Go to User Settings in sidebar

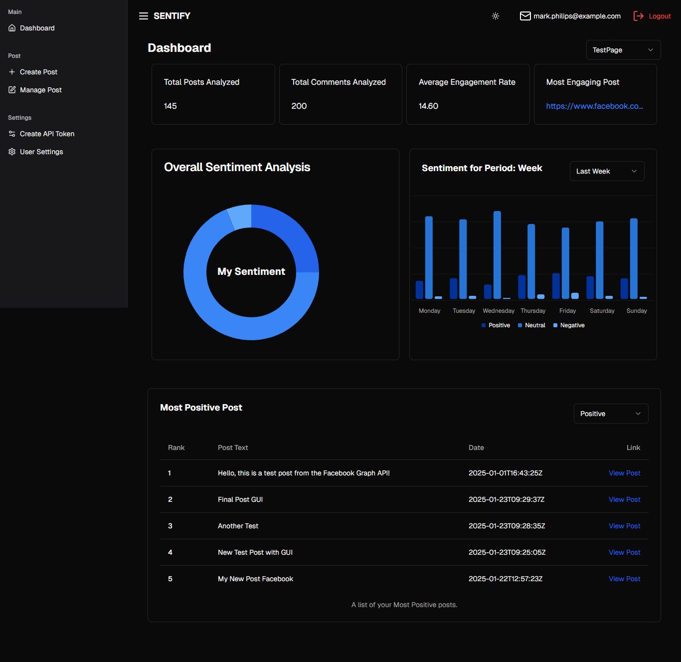coord(41,152)
